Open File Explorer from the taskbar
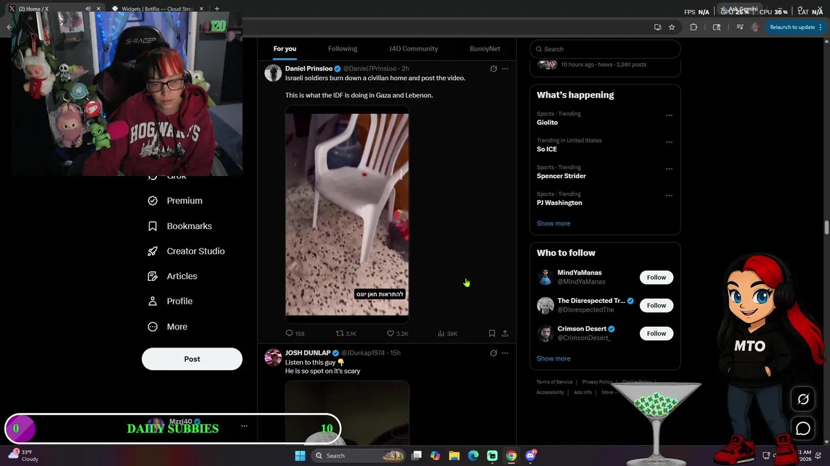This screenshot has height=466, width=830. click(454, 456)
